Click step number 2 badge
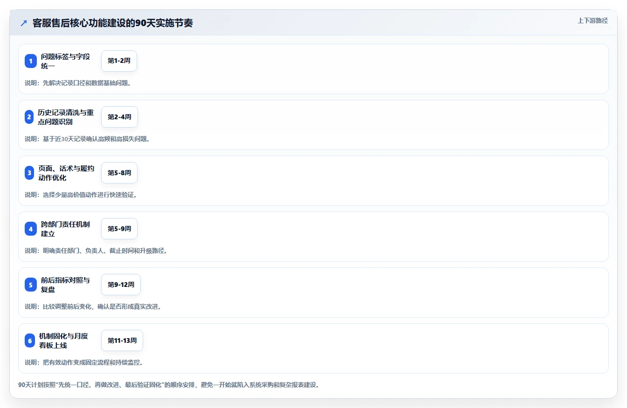627x408 pixels. click(x=29, y=117)
